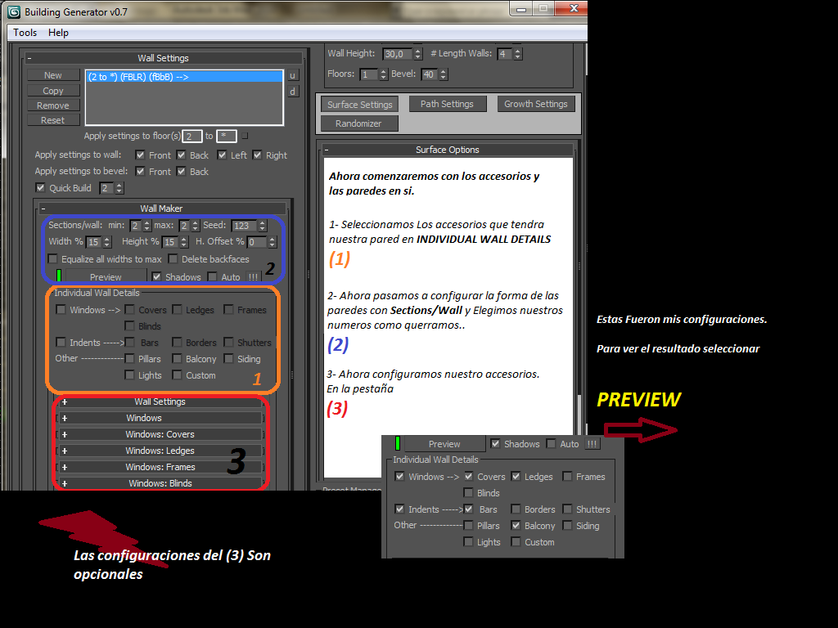The height and width of the screenshot is (628, 838).
Task: Open the Help menu
Action: 58,33
